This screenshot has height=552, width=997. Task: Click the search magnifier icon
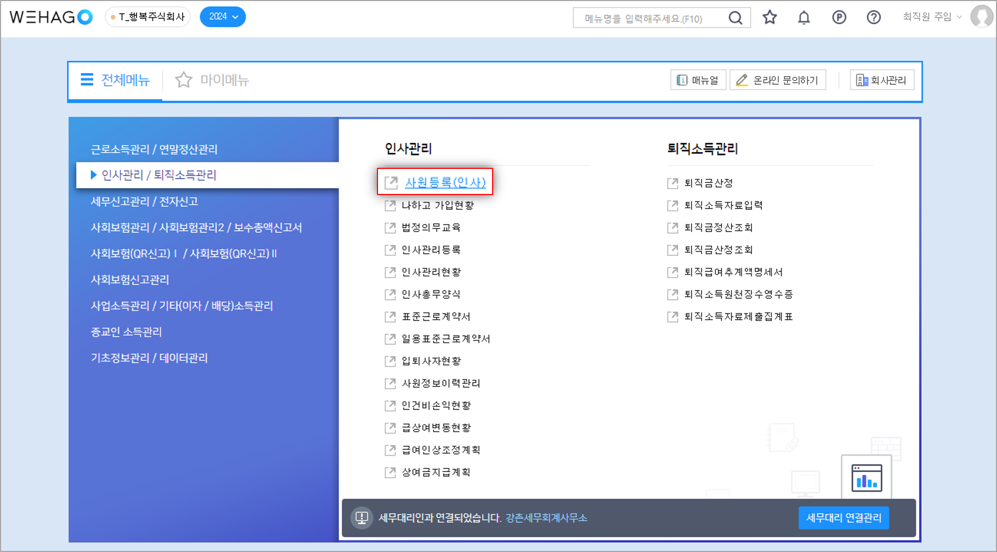[x=735, y=18]
